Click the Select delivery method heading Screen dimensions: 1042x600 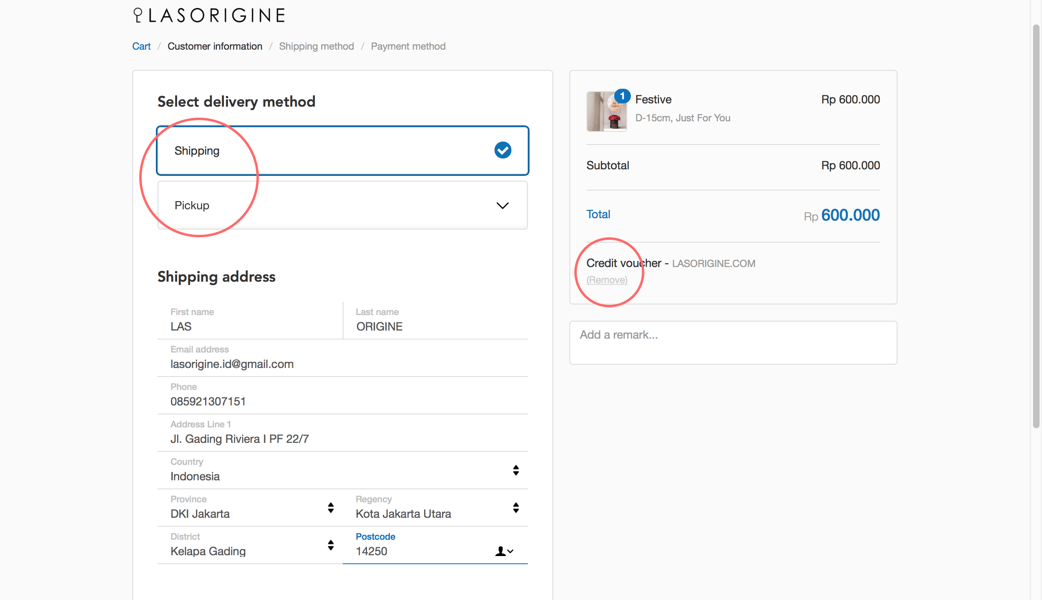click(236, 101)
